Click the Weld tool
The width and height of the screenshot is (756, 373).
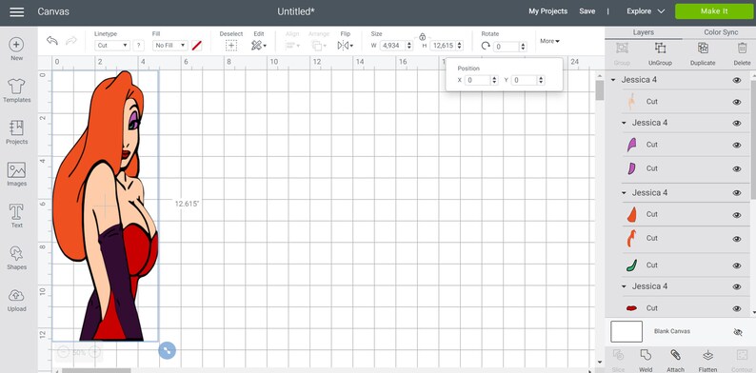tap(646, 361)
